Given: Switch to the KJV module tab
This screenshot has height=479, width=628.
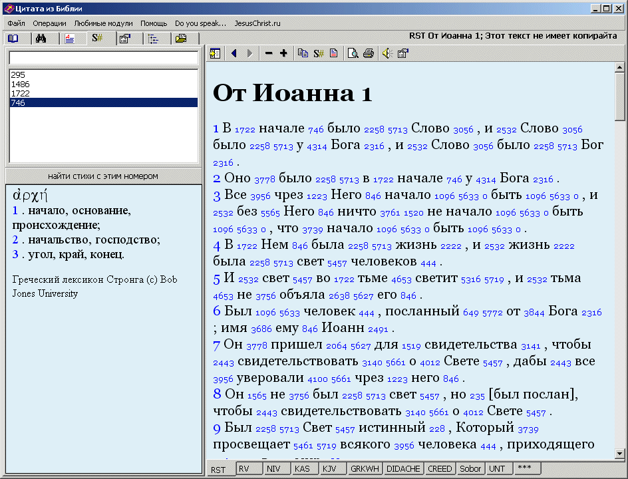Looking at the screenshot, I should click(x=329, y=468).
